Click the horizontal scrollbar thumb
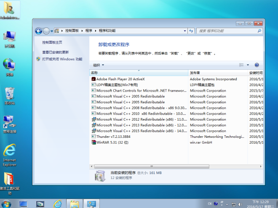 [x=152, y=166]
